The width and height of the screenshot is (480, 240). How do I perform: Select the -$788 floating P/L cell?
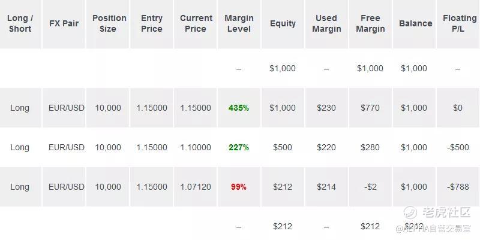458,187
